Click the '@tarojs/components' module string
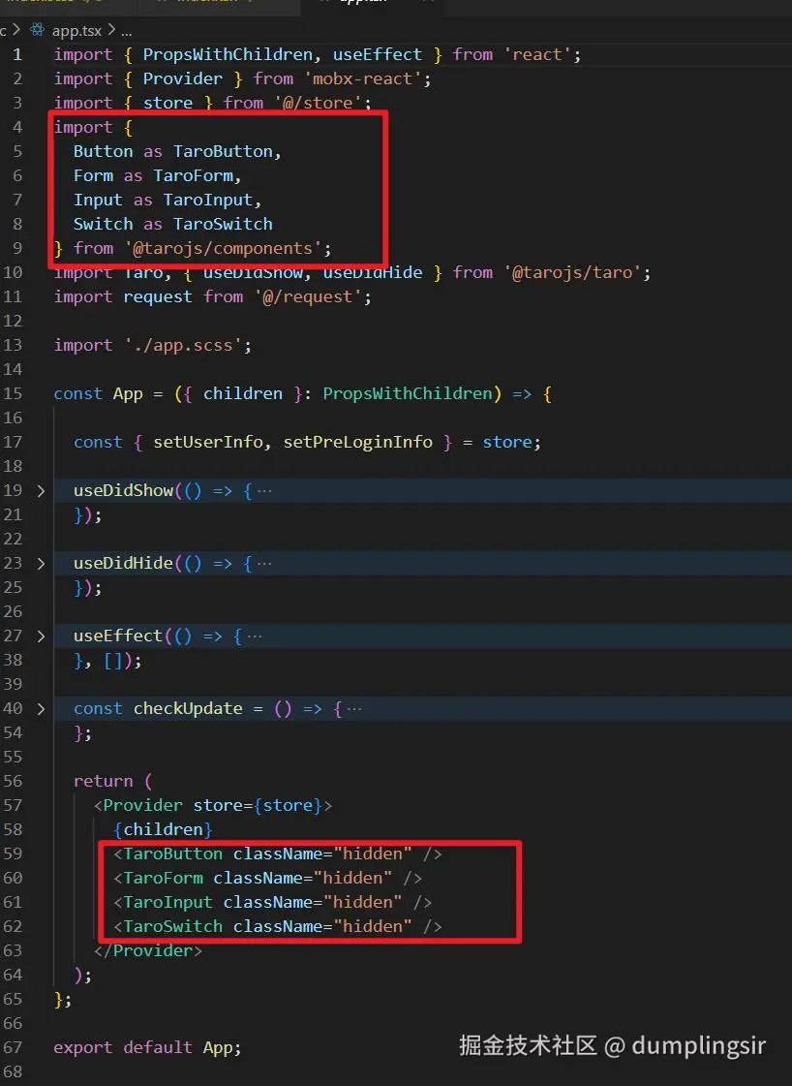 point(223,249)
